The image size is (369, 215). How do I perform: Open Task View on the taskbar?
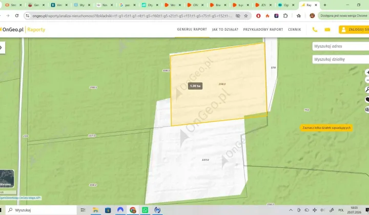coord(83,210)
